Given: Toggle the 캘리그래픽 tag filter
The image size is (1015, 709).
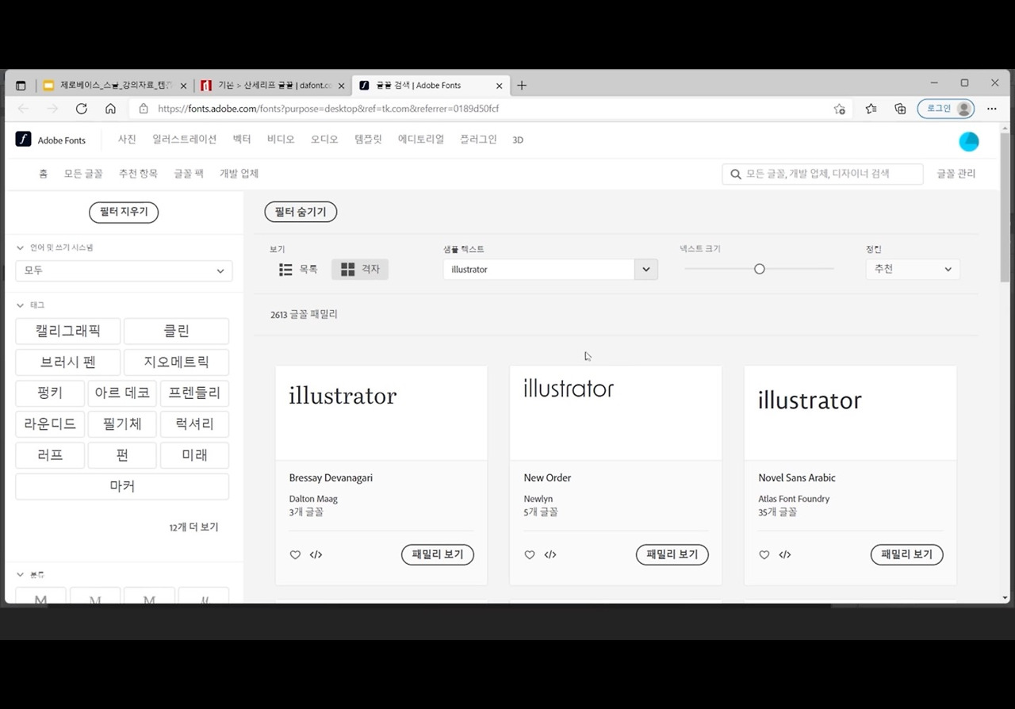Looking at the screenshot, I should coord(68,331).
